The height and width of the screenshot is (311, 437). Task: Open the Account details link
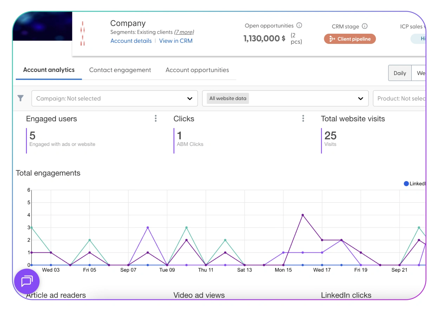[x=131, y=41]
